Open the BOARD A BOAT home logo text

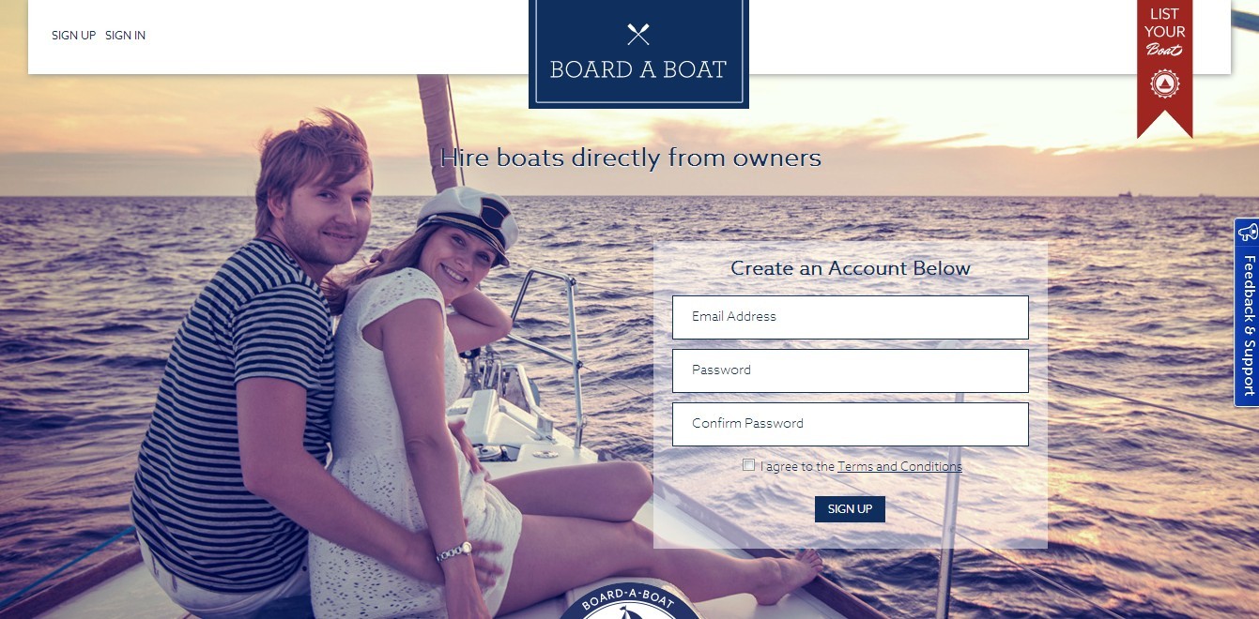click(x=638, y=70)
